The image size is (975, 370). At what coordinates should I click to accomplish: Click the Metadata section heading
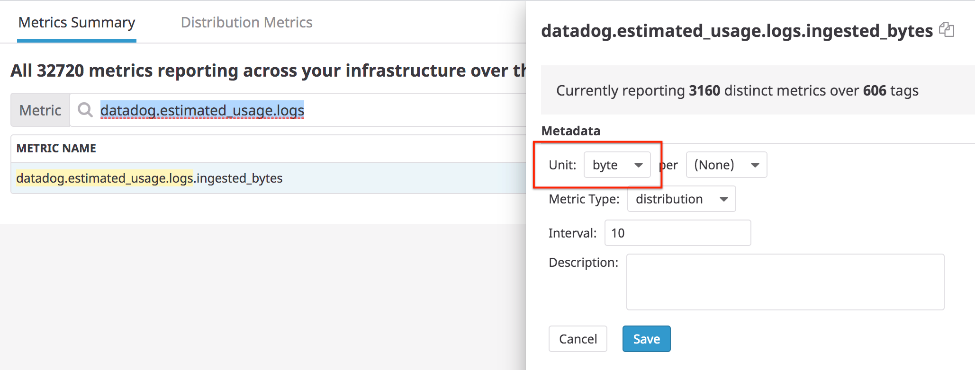pos(570,131)
